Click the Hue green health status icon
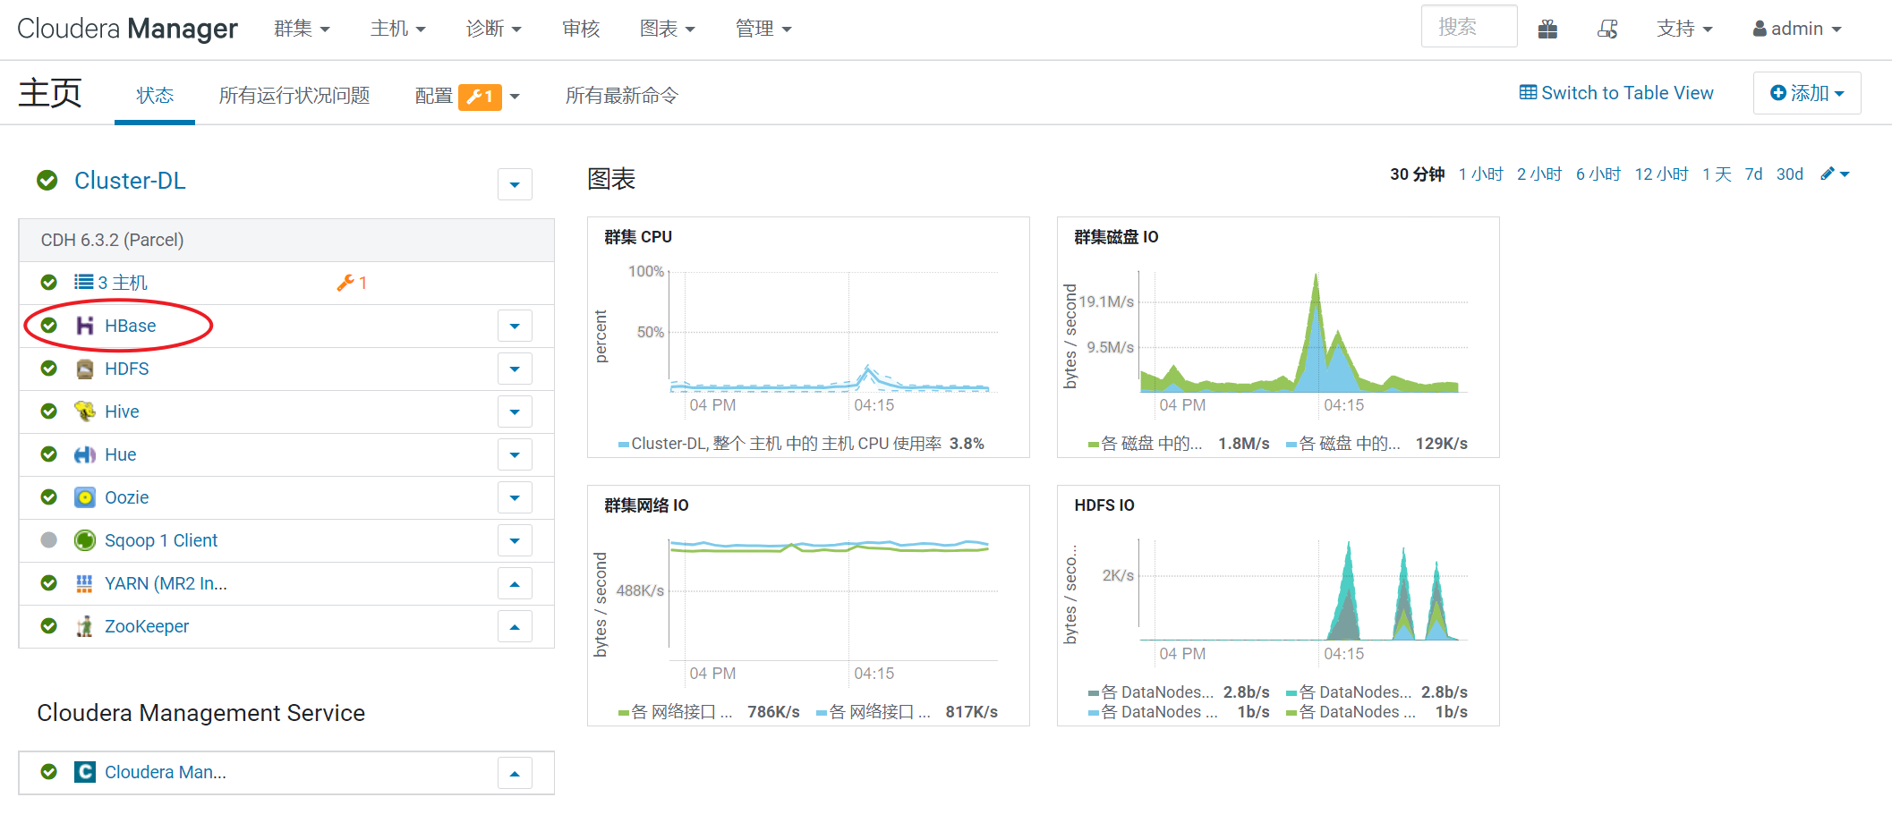Image resolution: width=1892 pixels, height=823 pixels. point(49,454)
